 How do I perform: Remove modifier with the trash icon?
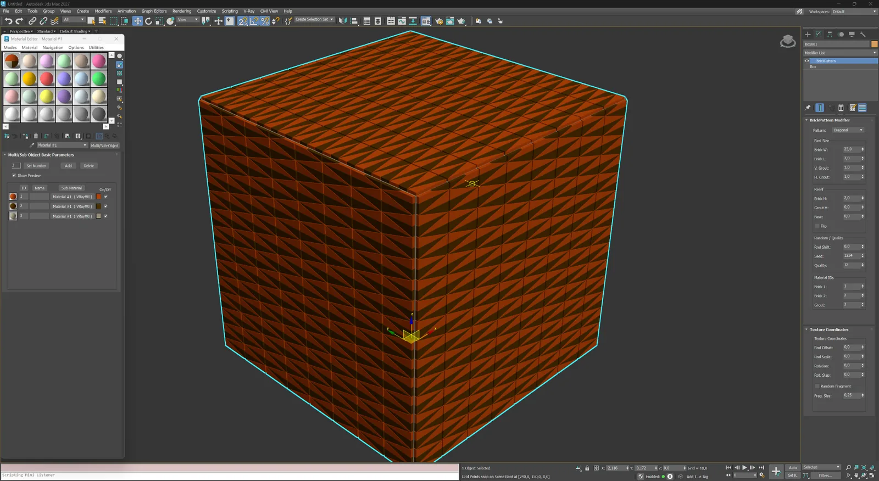pos(841,108)
